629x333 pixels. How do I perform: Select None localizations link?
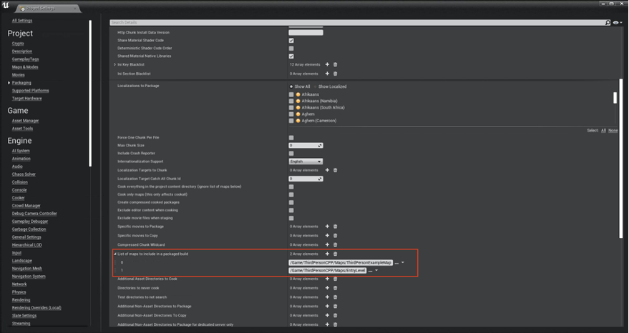pos(613,131)
